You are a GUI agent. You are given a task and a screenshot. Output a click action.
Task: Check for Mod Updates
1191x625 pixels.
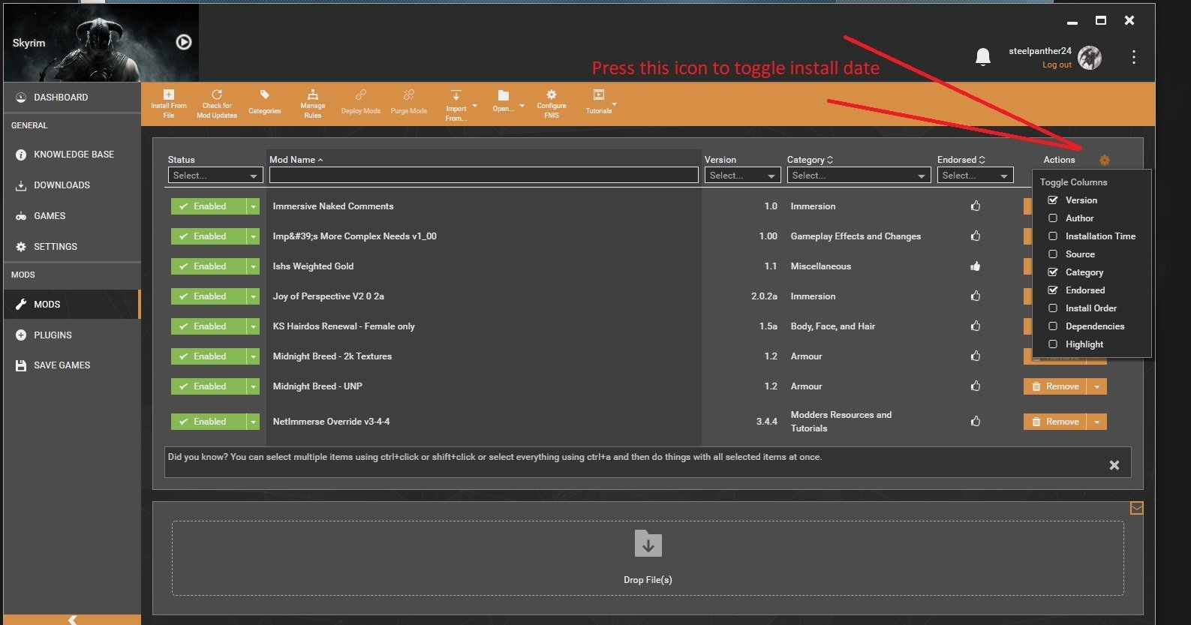[217, 104]
